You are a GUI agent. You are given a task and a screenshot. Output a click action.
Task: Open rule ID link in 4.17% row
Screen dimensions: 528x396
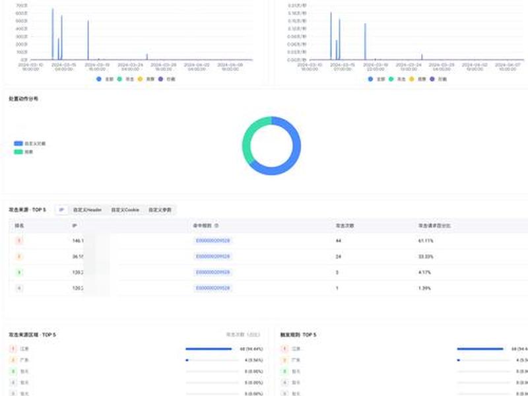pyautogui.click(x=213, y=272)
